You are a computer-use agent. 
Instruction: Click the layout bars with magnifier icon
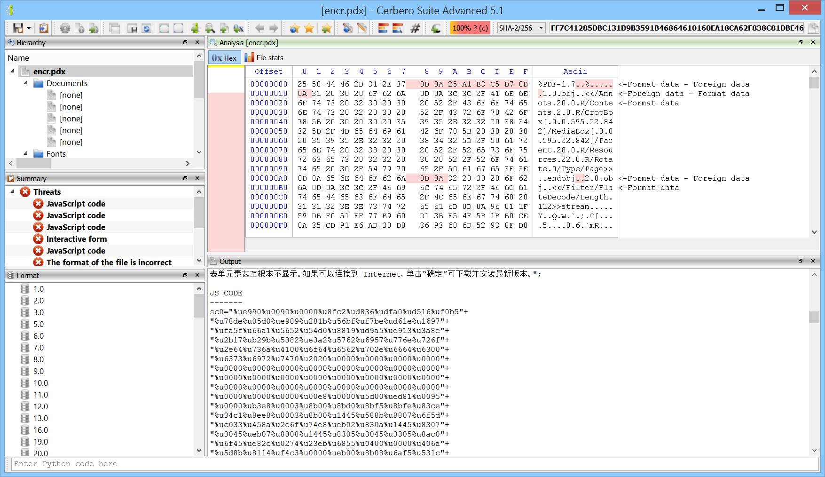[398, 28]
